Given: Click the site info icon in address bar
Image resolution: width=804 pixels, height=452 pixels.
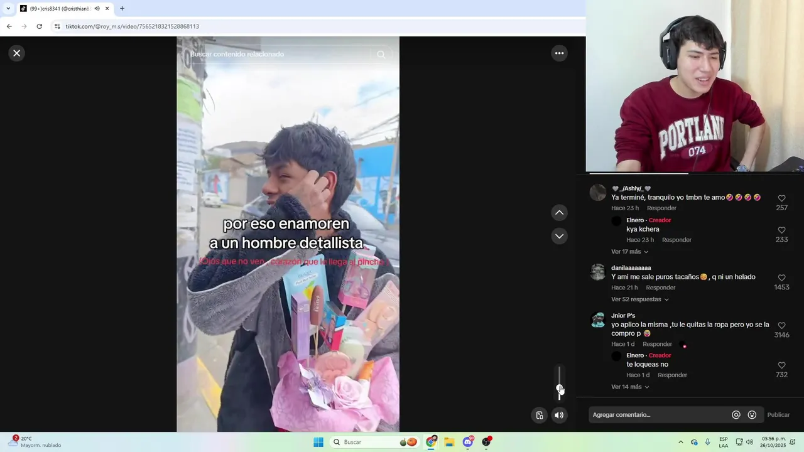Looking at the screenshot, I should 57,26.
